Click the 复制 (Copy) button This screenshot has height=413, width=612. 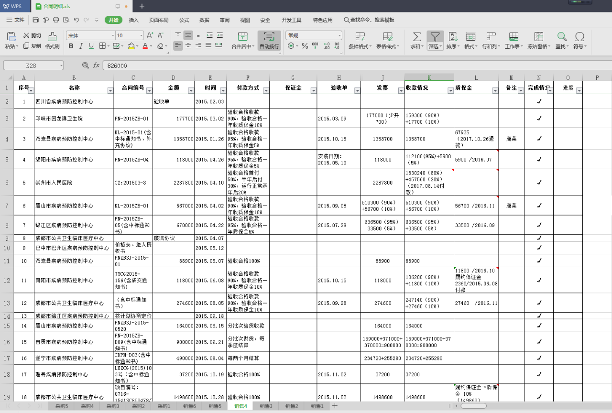coord(32,46)
